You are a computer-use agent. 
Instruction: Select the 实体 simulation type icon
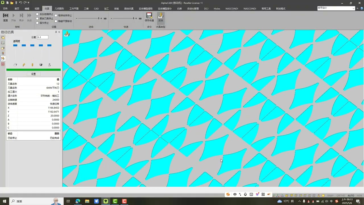click(161, 15)
